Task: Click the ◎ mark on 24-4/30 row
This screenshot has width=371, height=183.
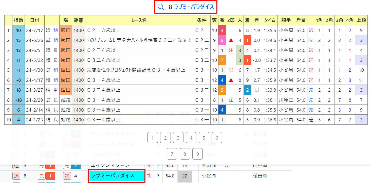Action: point(231,70)
